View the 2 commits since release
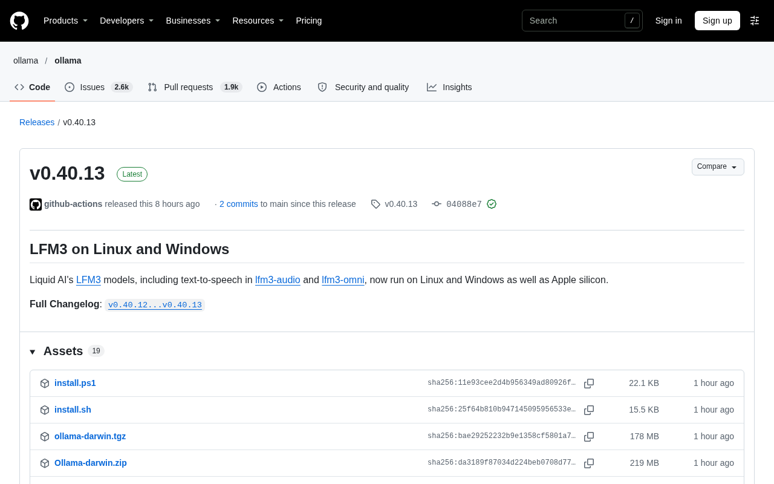 [239, 204]
